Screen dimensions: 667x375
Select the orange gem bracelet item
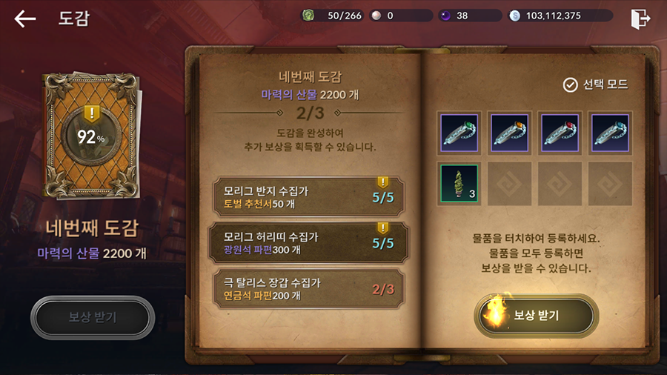509,133
